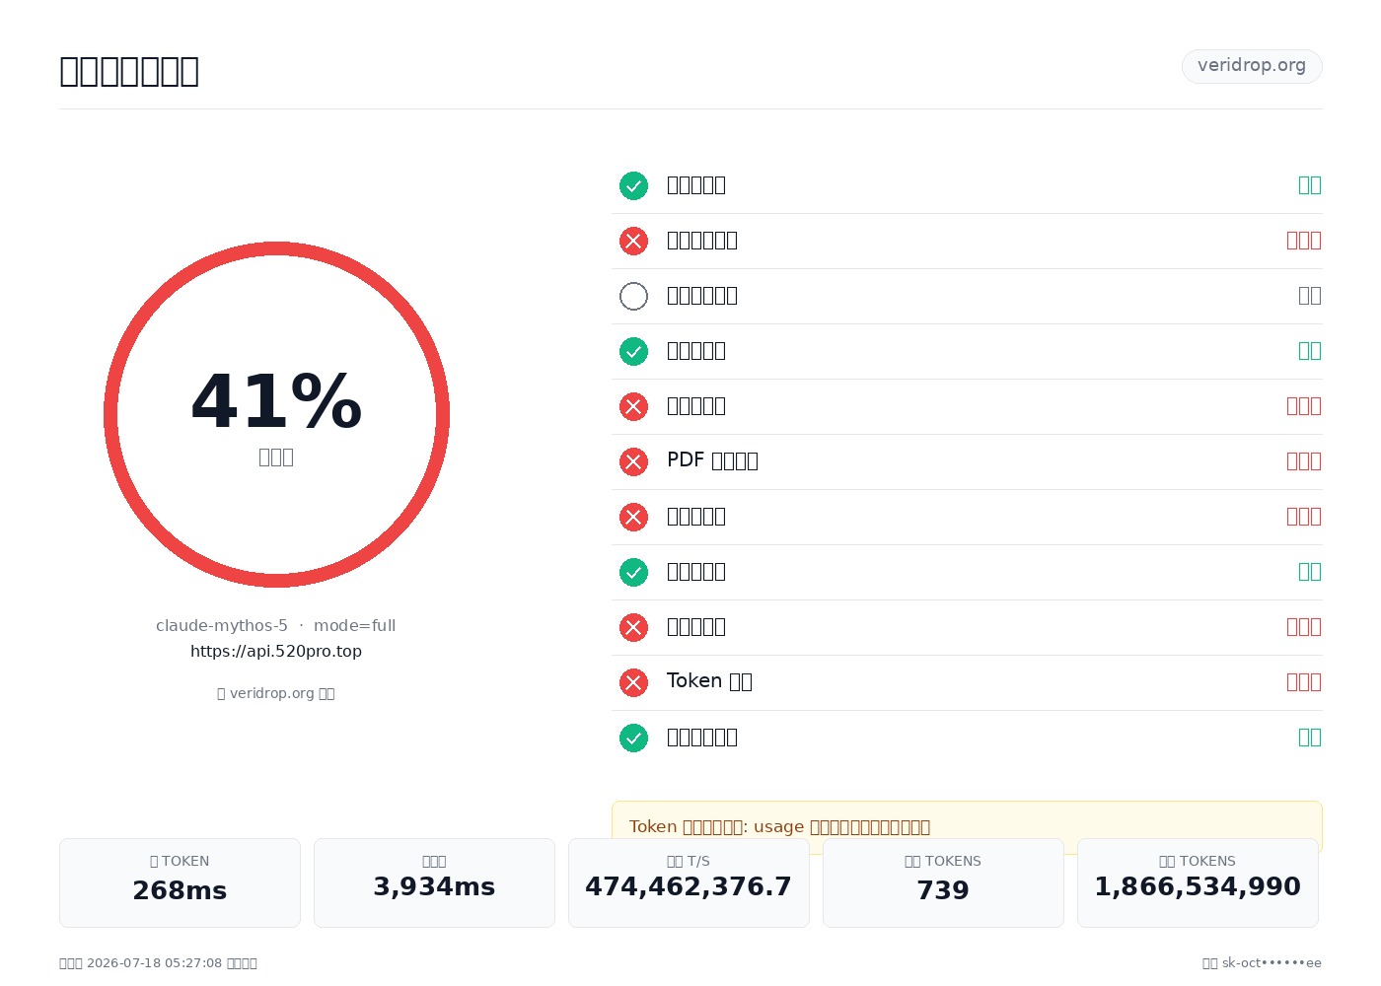This screenshot has height=986, width=1381.
Task: Click the red X icon beside the Token row
Action: (x=633, y=682)
